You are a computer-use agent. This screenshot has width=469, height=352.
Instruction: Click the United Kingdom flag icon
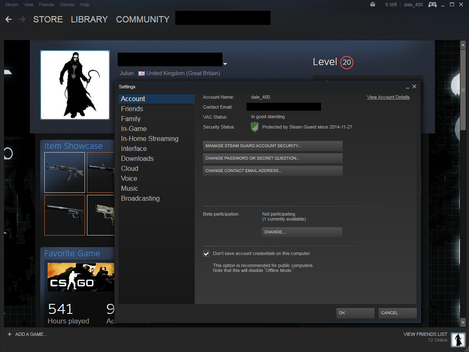[x=141, y=73]
